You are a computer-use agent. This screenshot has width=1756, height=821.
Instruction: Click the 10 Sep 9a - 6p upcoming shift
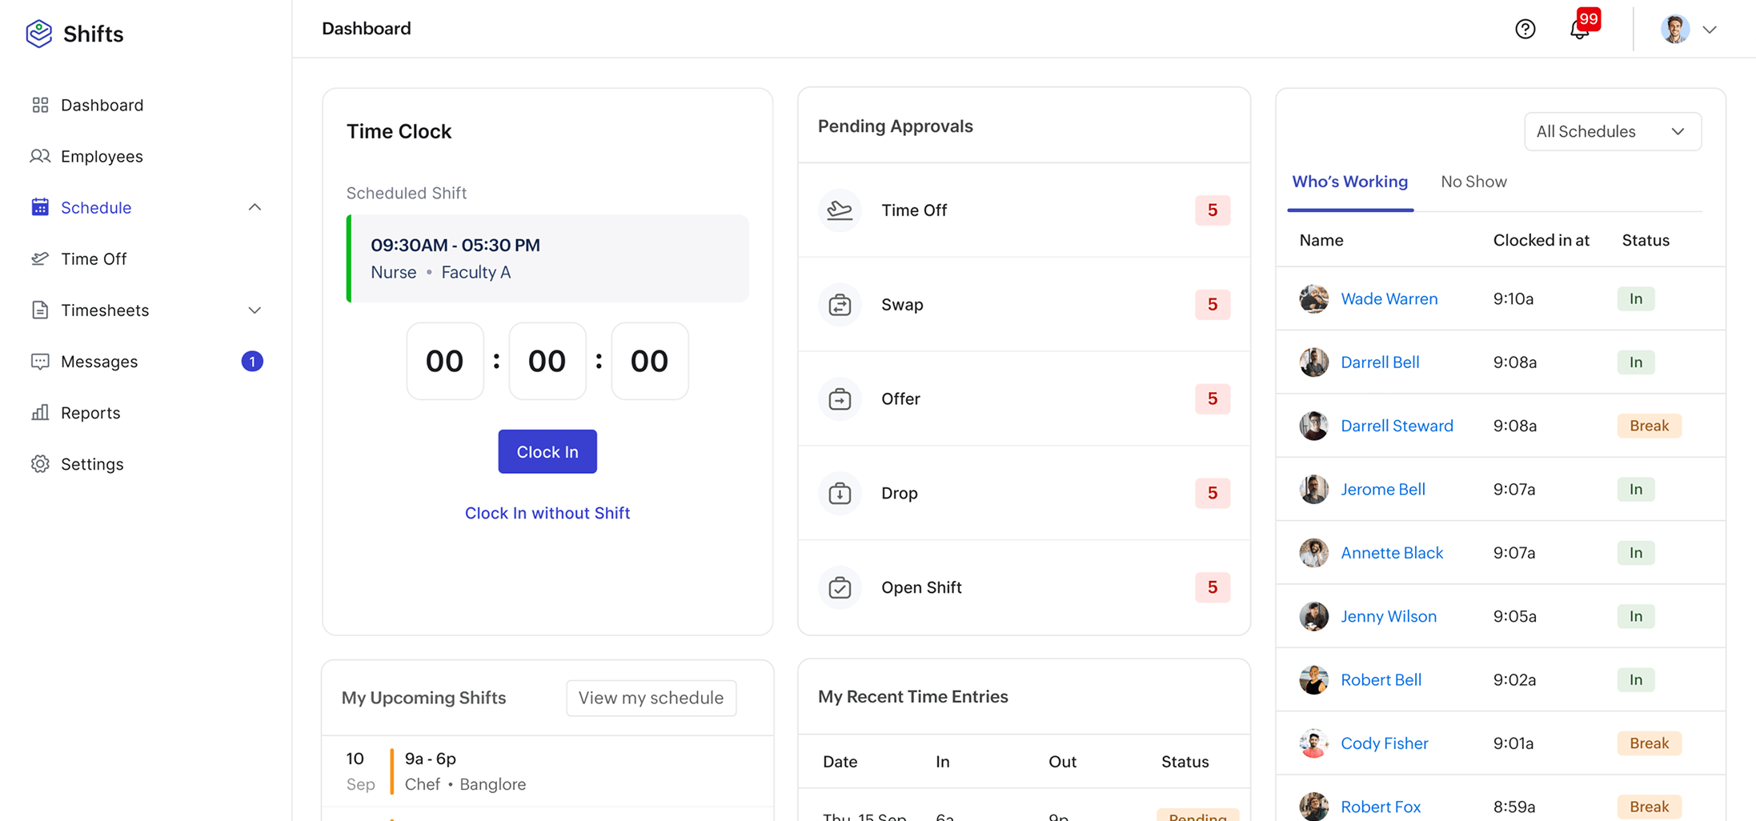(547, 771)
